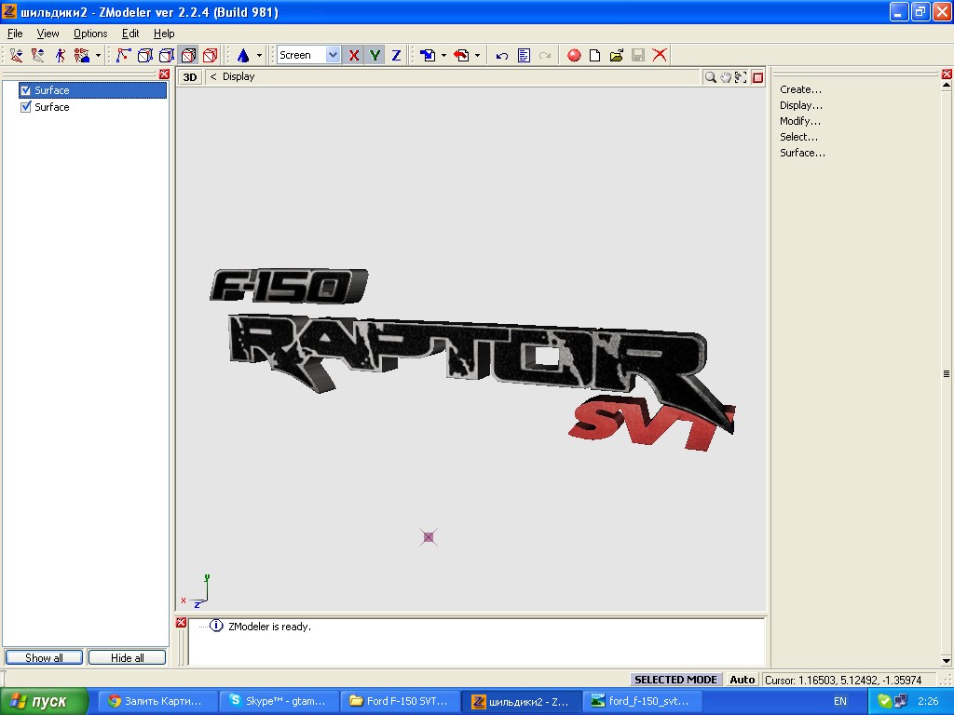The image size is (954, 715).
Task: Click the commands panel scroll-down arrow
Action: pos(947,661)
